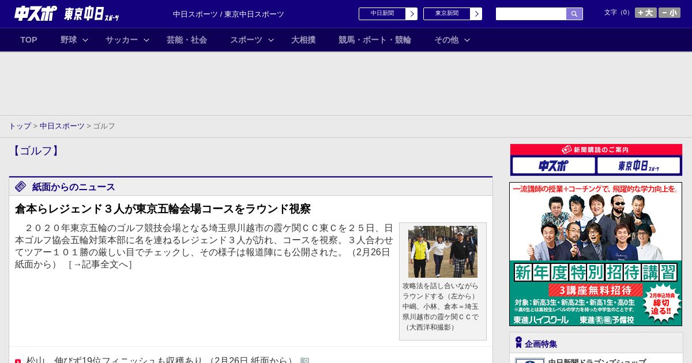The image size is (692, 363).
Task: Open the その他 navigation menu
Action: point(446,40)
